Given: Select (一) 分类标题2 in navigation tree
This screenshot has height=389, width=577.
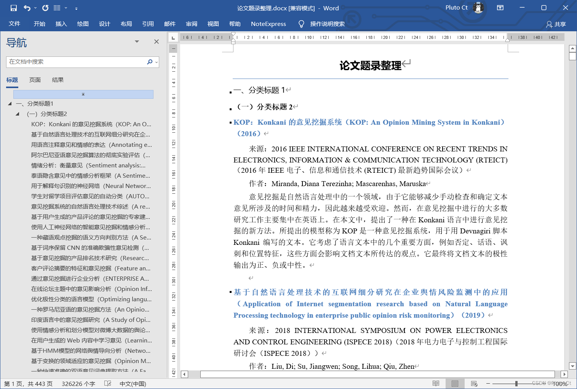Looking at the screenshot, I should pyautogui.click(x=47, y=114).
